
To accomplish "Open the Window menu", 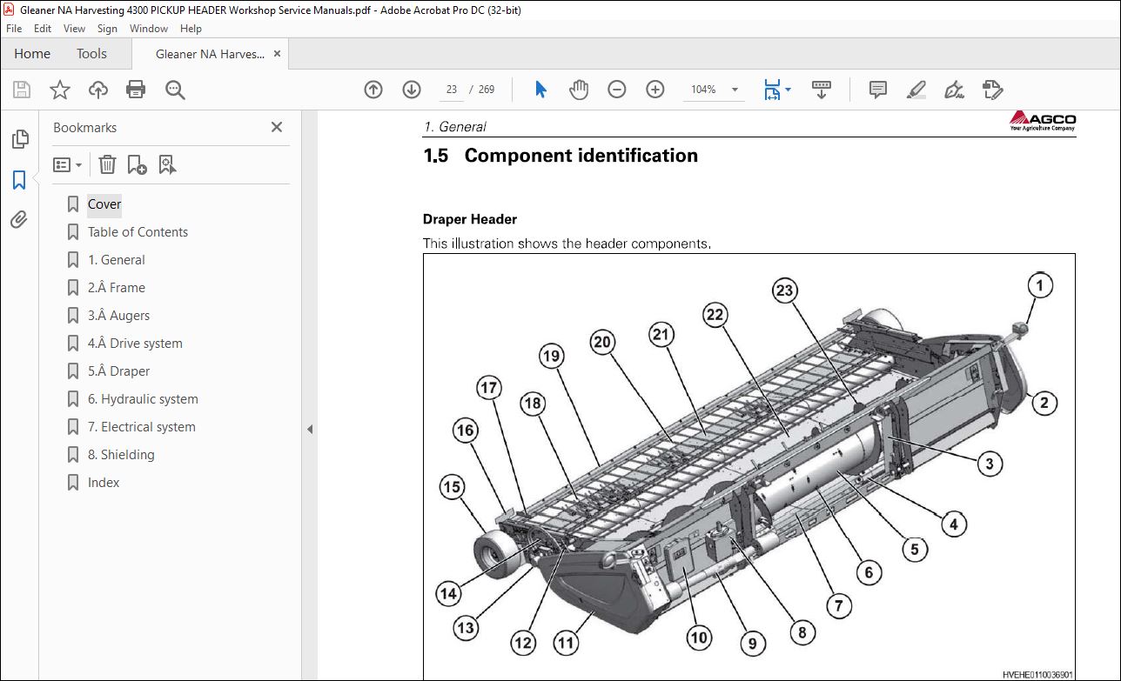I will point(149,29).
